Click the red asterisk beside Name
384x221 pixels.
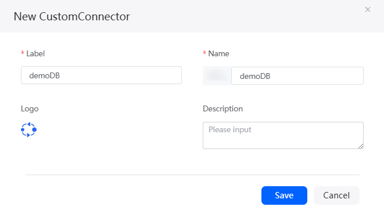[x=204, y=53]
